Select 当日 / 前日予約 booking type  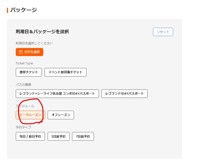point(30,136)
